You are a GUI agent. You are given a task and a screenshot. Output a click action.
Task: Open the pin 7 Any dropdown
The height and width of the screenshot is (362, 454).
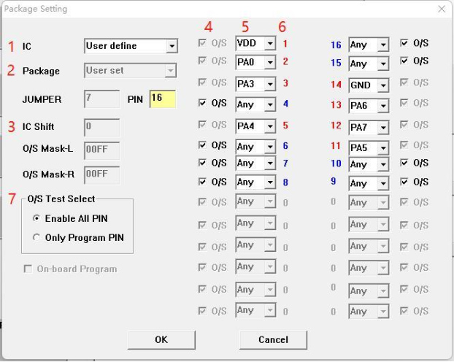[x=255, y=163]
